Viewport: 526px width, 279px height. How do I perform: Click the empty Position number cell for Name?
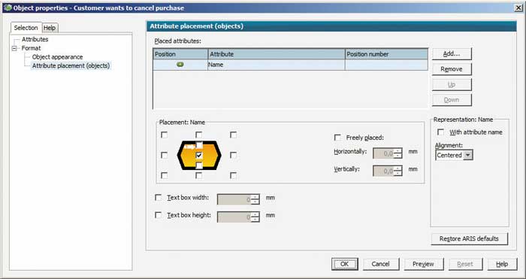386,65
